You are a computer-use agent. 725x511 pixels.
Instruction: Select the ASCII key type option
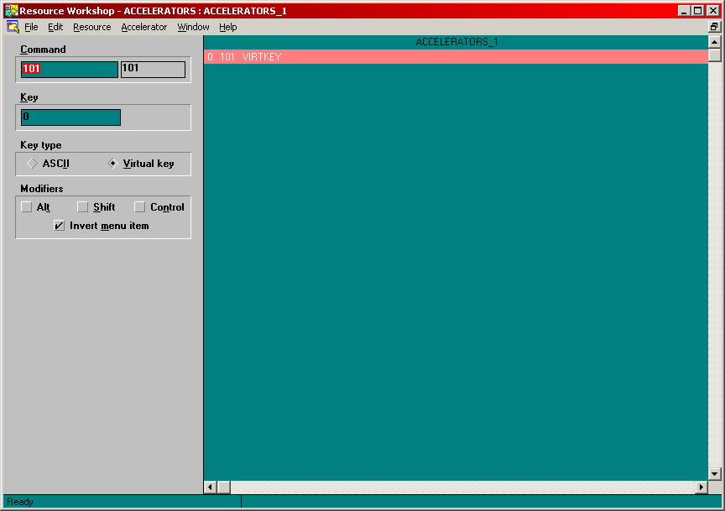33,164
